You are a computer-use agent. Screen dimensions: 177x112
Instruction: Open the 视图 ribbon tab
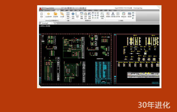101,10
